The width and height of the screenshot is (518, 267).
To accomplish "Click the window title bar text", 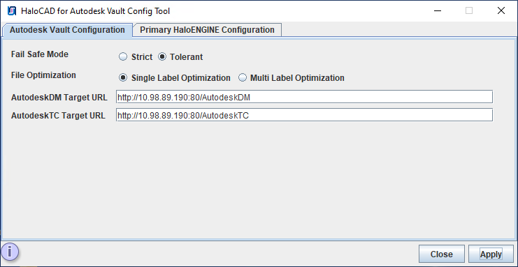I will point(96,11).
